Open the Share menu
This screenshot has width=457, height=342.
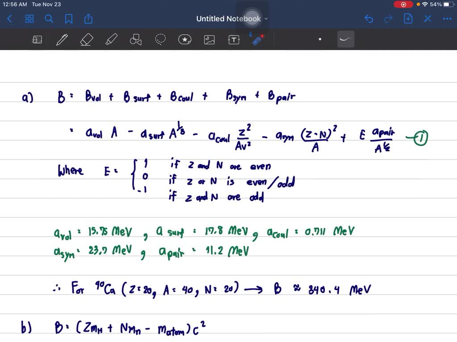[x=88, y=19]
